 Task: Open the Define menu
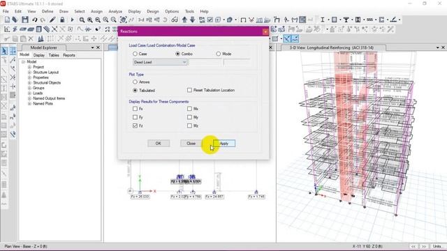[47, 11]
